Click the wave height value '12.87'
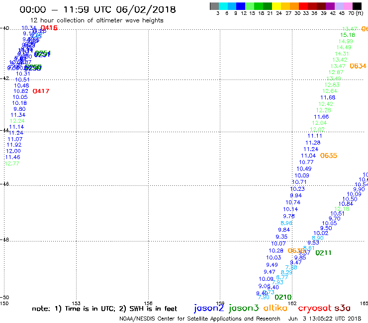This screenshot has width=368, height=323. (x=336, y=72)
